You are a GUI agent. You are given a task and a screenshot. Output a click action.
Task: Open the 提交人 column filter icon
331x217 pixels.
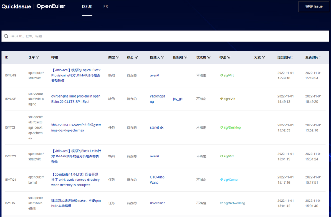162,57
